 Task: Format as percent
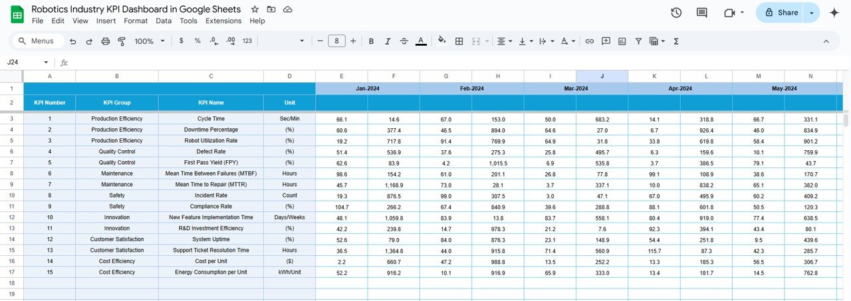coord(197,41)
